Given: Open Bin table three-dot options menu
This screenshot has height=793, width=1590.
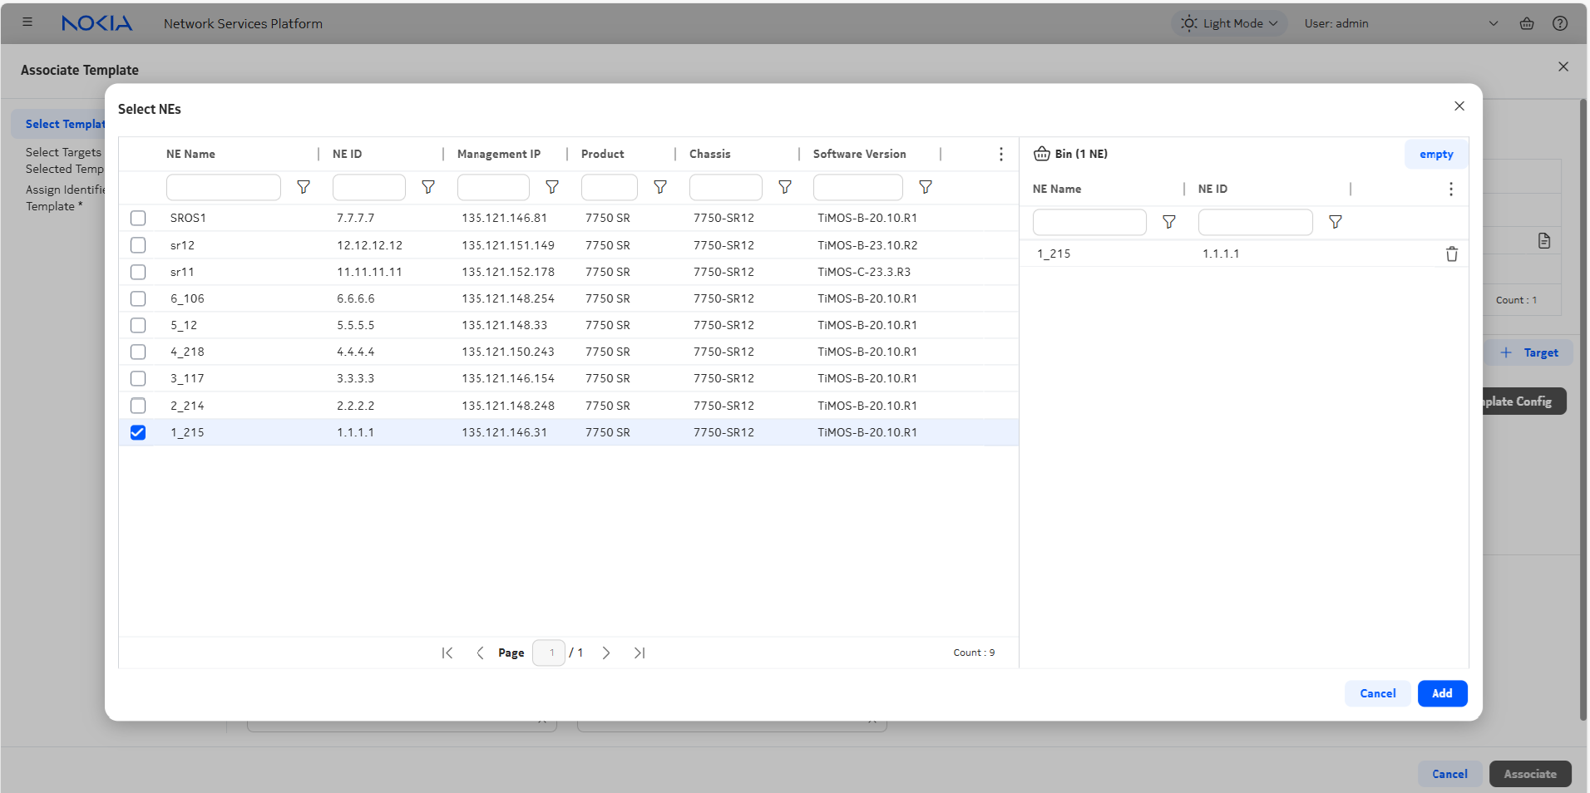Looking at the screenshot, I should pyautogui.click(x=1450, y=190).
